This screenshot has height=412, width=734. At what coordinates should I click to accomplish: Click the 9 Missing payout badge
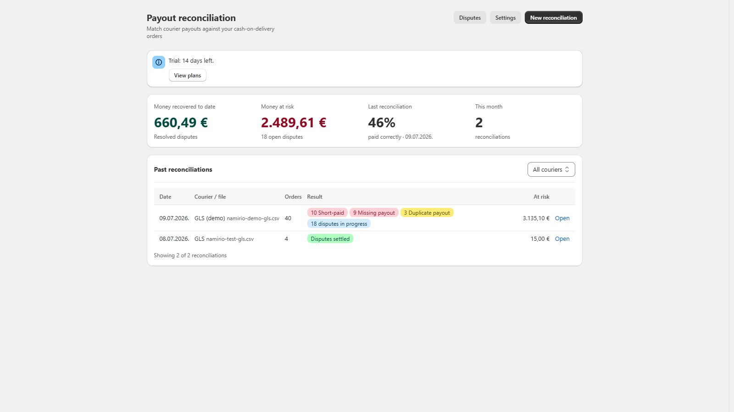374,213
